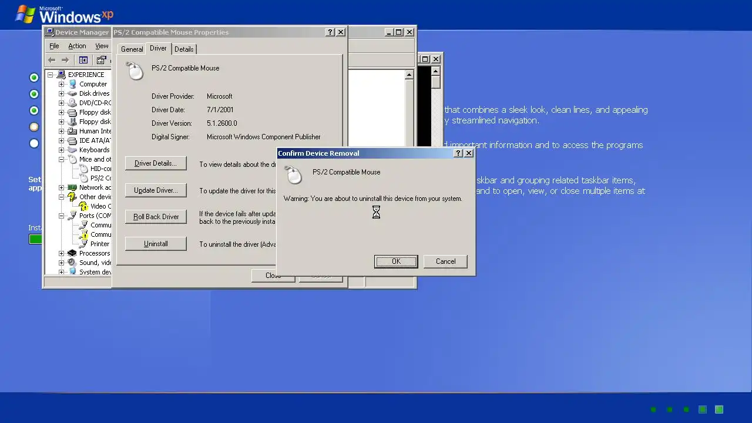Select the Processors tree label
This screenshot has width=752, height=423.
pos(95,253)
